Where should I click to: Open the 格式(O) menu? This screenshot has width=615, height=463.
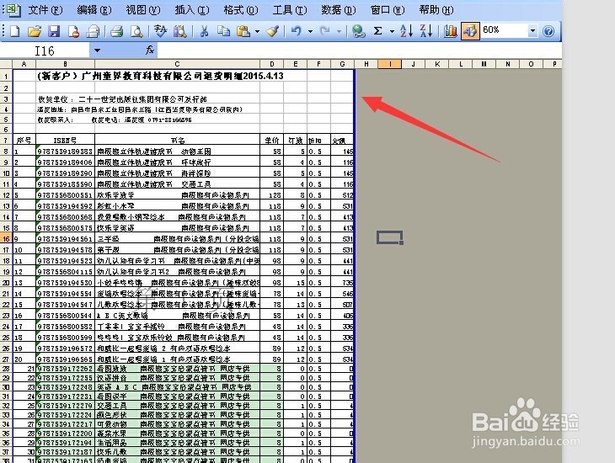pos(241,10)
